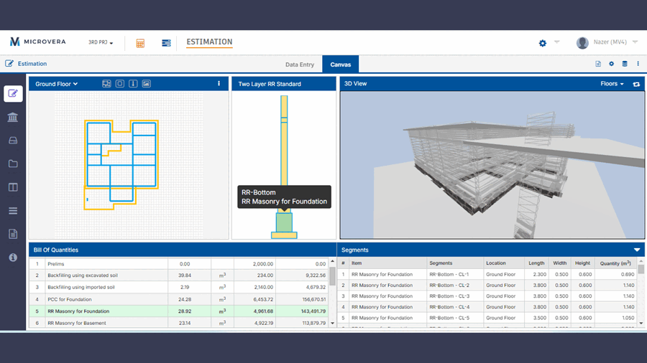Click the Estimation link in breadcrumb bar
This screenshot has width=647, height=363.
click(32, 64)
